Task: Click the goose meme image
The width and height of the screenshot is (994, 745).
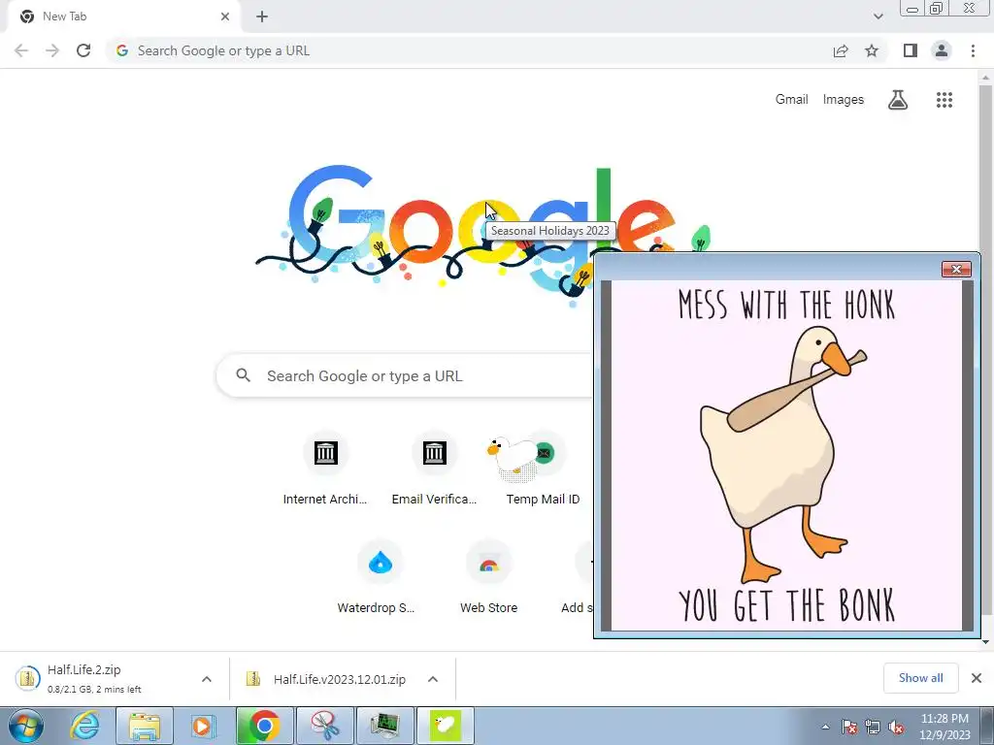Action: 786,456
